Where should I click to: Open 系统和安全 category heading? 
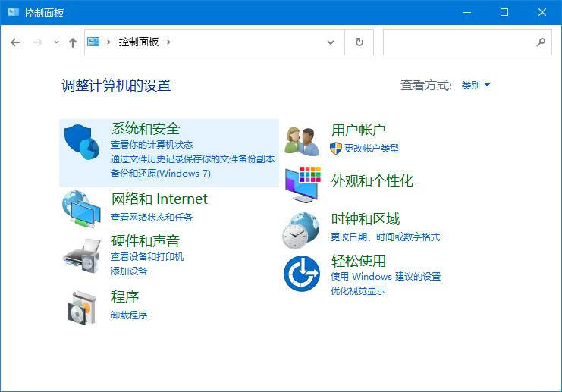point(146,128)
